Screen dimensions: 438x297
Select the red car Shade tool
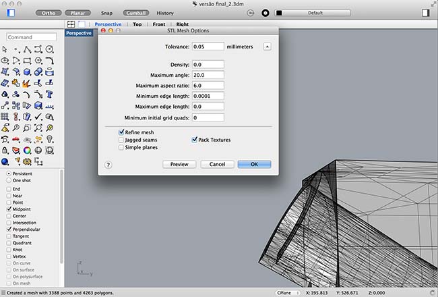point(16,139)
